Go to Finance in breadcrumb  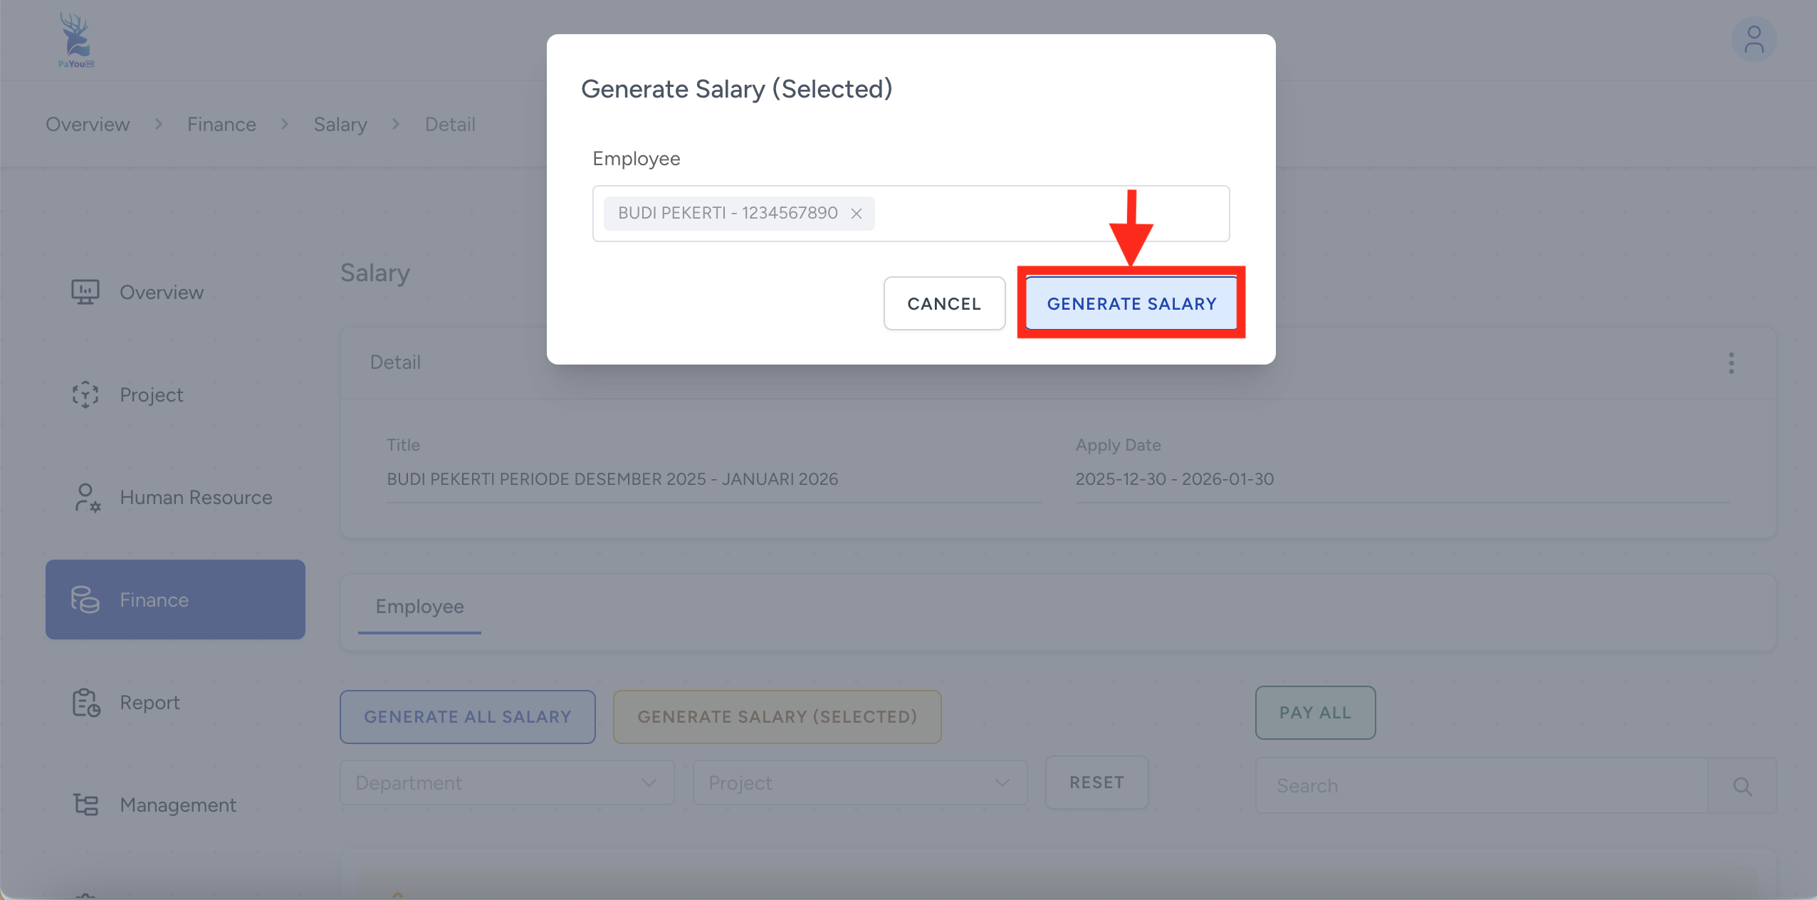click(221, 125)
